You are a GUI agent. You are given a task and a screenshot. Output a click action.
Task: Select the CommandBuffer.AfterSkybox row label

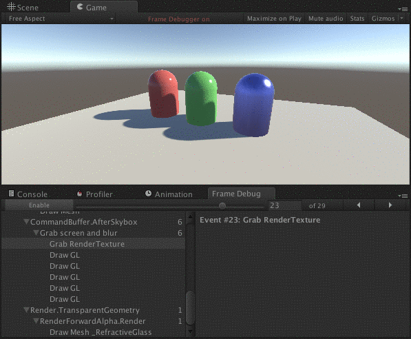(83, 222)
